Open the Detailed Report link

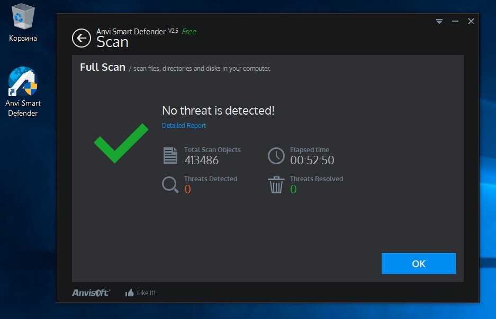(184, 126)
